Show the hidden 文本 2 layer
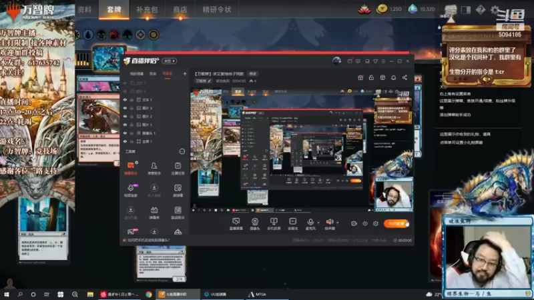This screenshot has height=300, width=534. click(x=125, y=83)
